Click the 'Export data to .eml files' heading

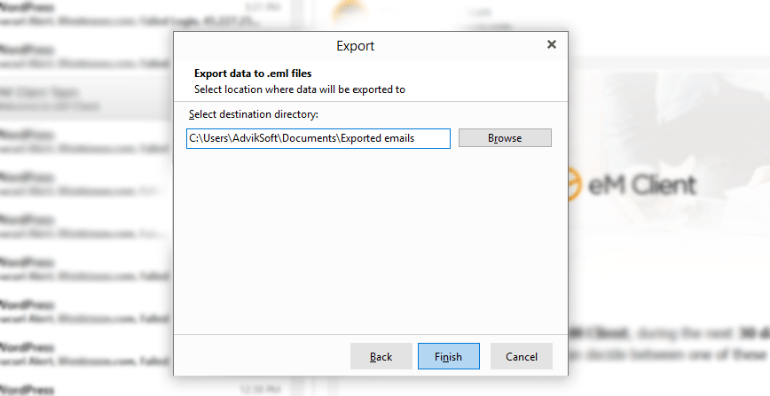click(253, 74)
